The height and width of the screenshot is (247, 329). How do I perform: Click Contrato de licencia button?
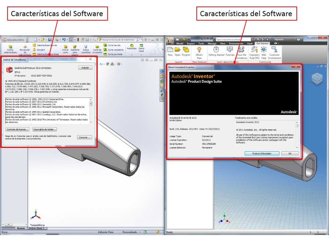17,129
